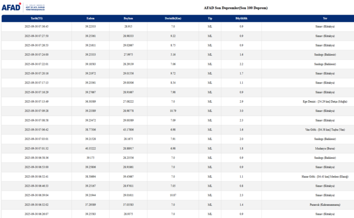
Task: Click the Tip column header
Action: pyautogui.click(x=210, y=18)
